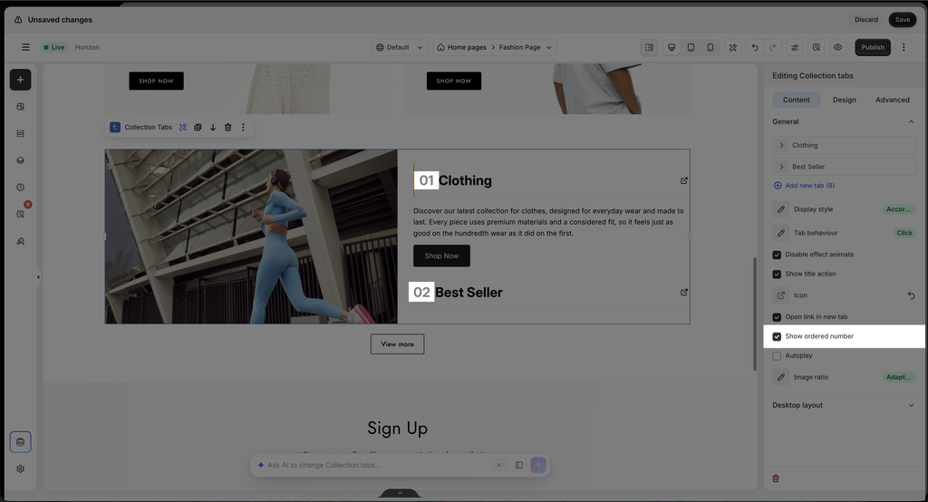Image resolution: width=928 pixels, height=502 pixels.
Task: Select the running woman image on canvas
Action: pos(252,237)
